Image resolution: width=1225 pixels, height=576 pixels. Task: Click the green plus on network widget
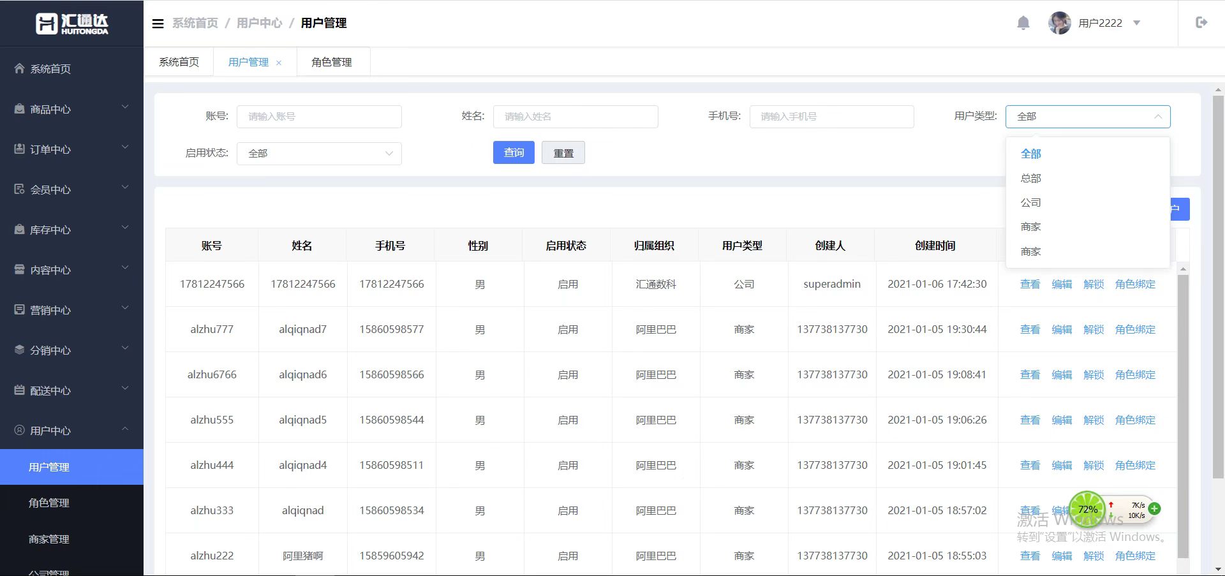click(x=1154, y=508)
